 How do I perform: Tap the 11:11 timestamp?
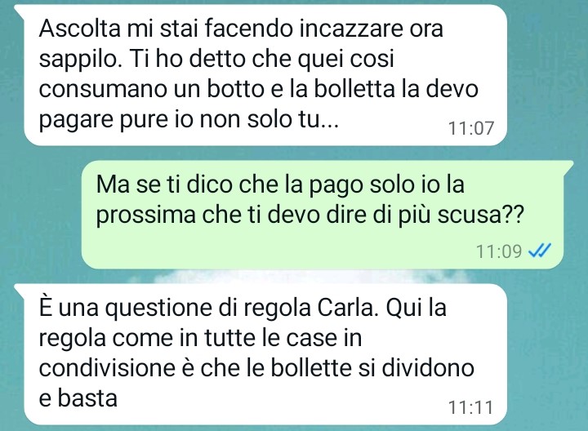tap(470, 407)
